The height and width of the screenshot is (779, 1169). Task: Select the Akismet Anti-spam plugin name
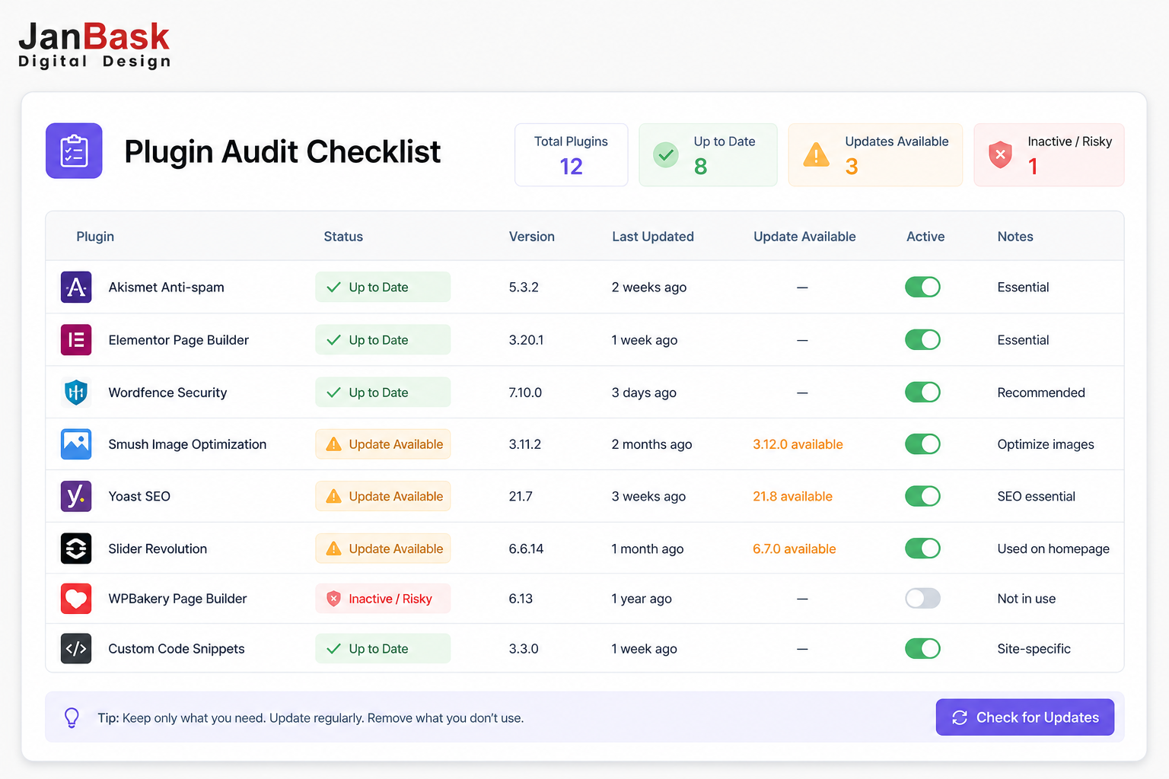[166, 287]
